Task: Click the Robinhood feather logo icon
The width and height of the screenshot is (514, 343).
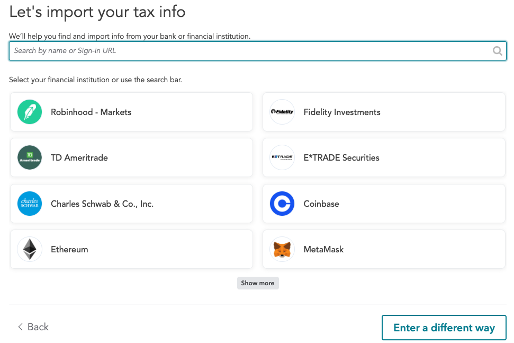Action: [x=29, y=112]
